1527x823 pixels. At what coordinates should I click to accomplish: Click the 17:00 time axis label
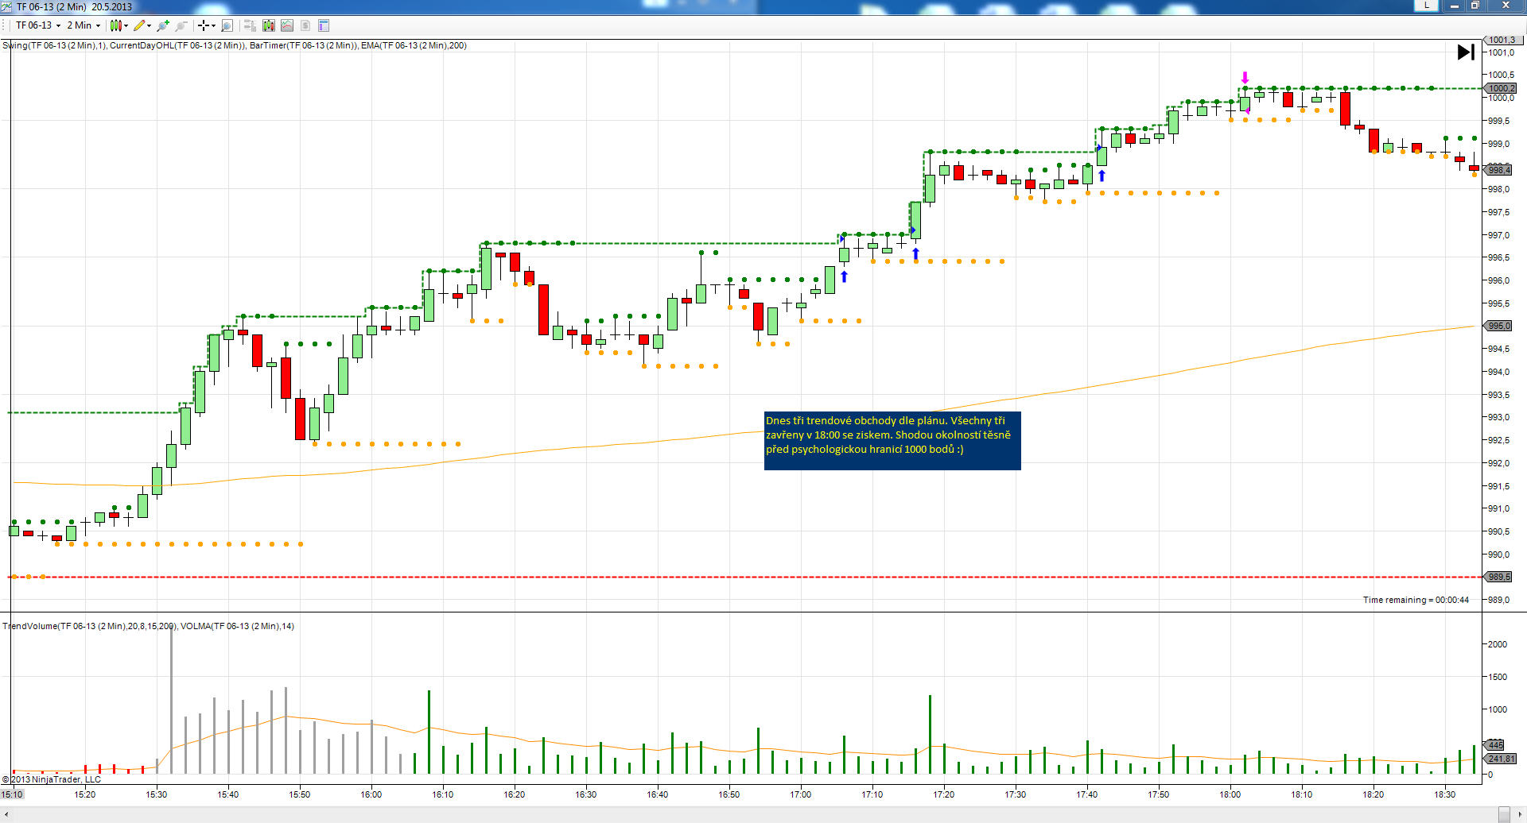coord(801,794)
